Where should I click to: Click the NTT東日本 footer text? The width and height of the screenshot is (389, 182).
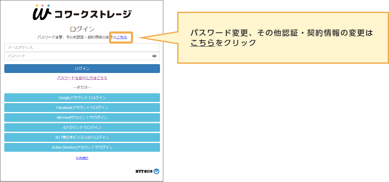[x=144, y=171]
